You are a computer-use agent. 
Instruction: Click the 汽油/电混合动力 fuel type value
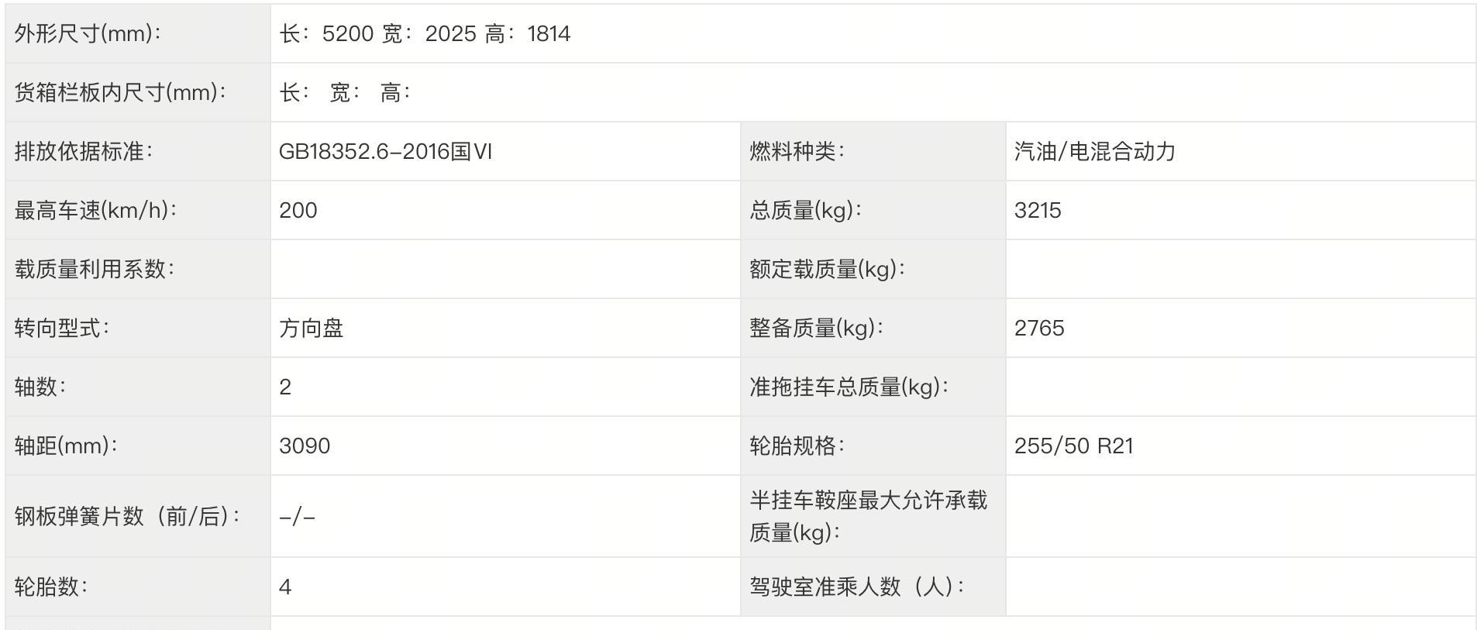point(1094,152)
